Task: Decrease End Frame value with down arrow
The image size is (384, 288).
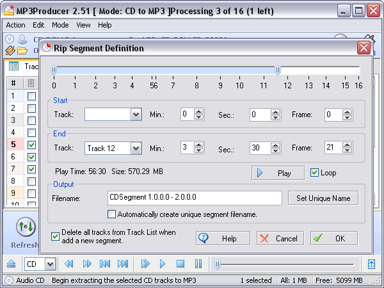Action: (x=347, y=150)
